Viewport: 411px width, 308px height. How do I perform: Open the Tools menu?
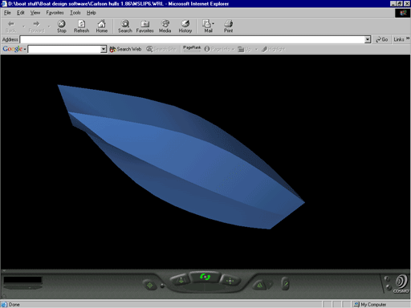pyautogui.click(x=75, y=13)
